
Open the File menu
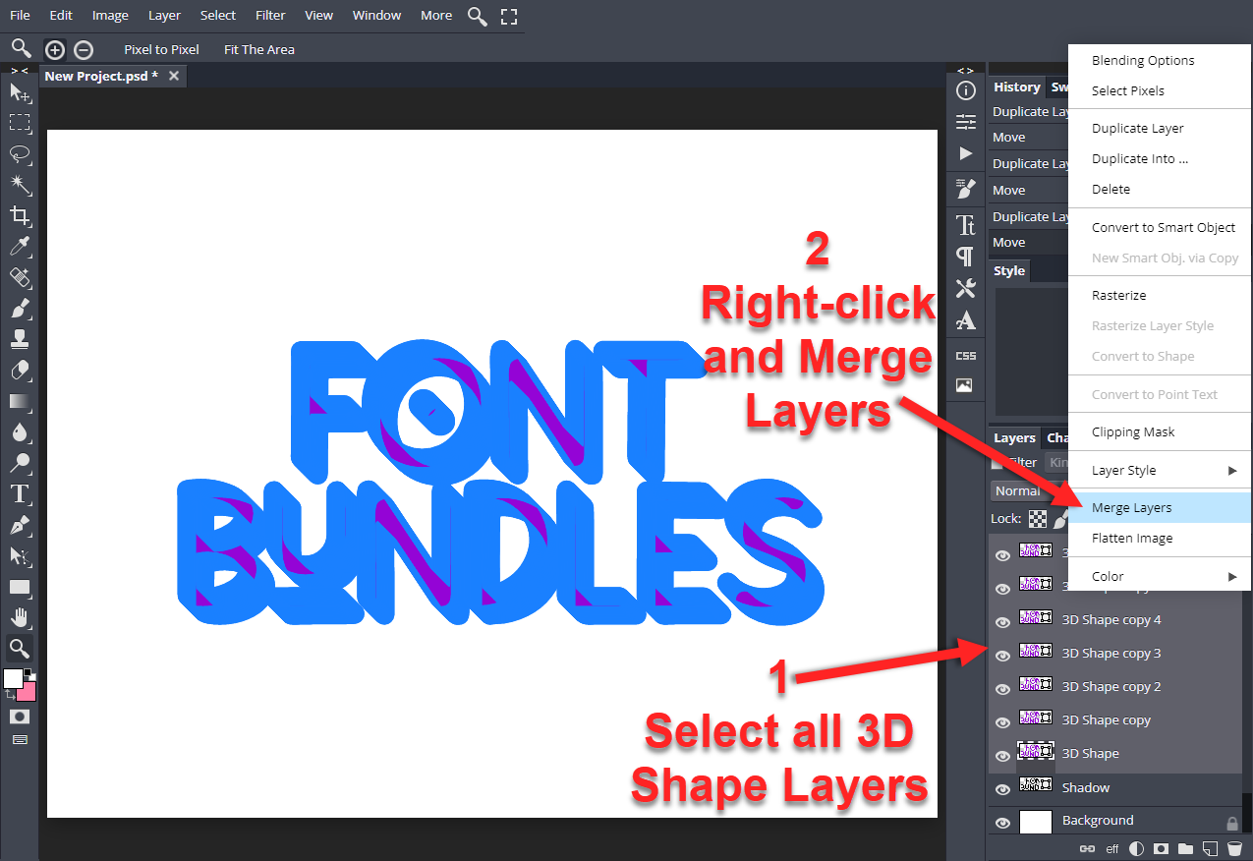point(20,15)
